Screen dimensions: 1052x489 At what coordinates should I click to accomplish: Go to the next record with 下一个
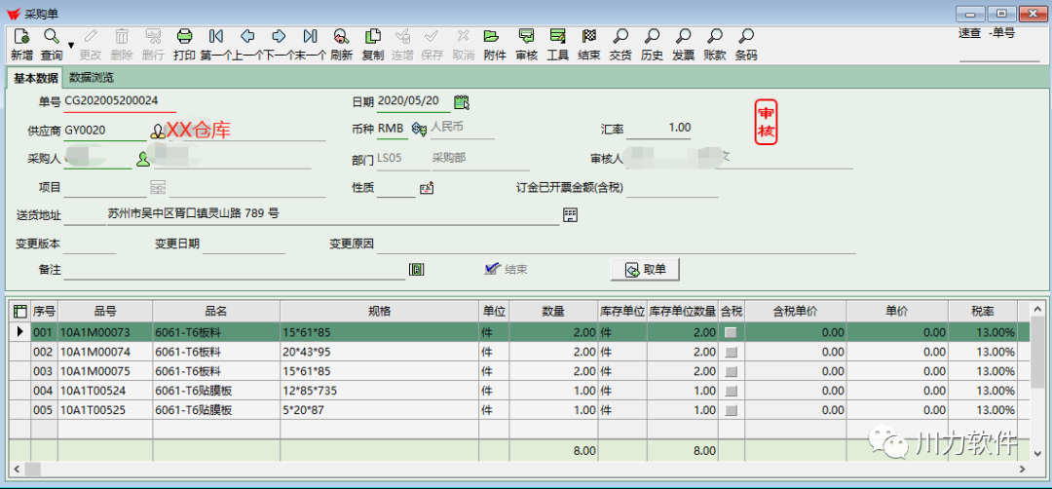tap(279, 43)
